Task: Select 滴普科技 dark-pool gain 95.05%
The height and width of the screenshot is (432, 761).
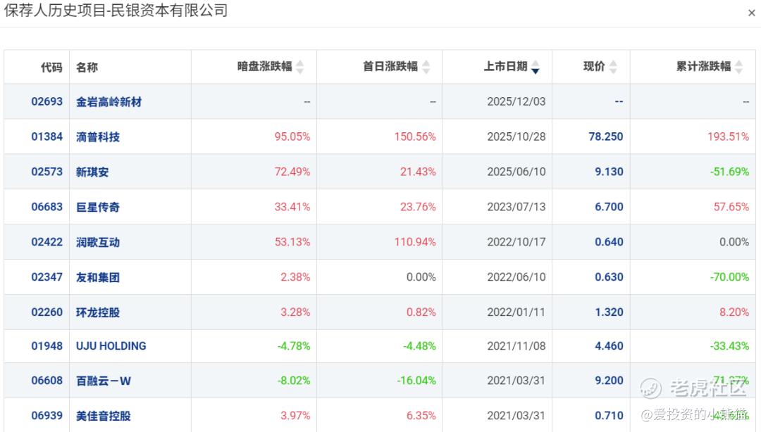Action: point(292,136)
